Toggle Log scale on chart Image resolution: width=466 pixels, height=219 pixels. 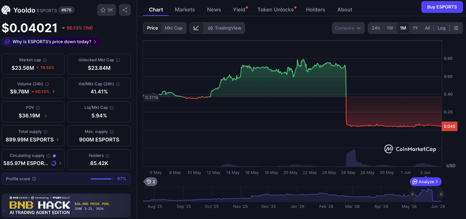coord(442,28)
